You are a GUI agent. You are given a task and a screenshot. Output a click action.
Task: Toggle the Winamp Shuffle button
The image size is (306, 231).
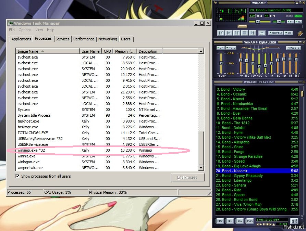(x=276, y=33)
